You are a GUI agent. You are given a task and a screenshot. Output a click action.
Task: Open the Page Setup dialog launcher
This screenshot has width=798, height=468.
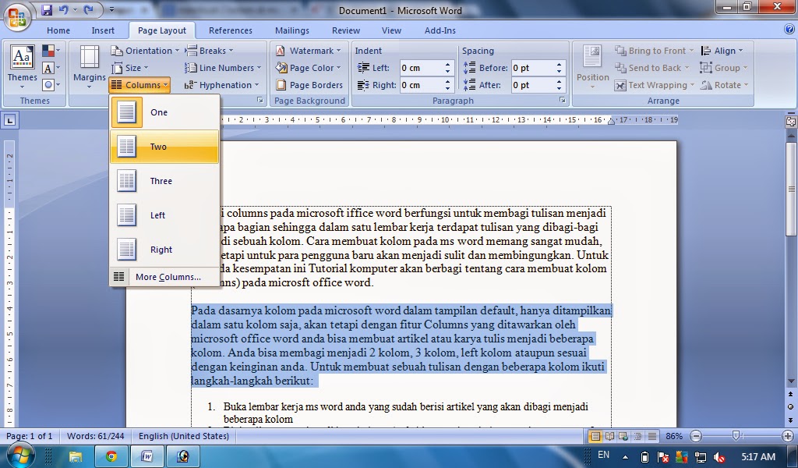click(260, 101)
